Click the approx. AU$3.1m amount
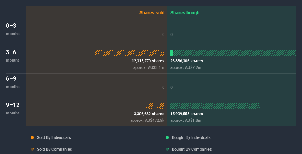 click(x=149, y=67)
